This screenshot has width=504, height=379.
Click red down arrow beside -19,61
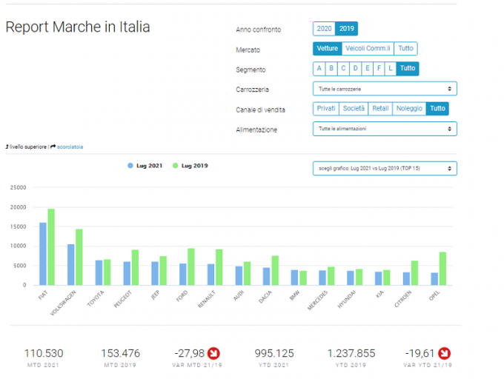click(x=444, y=353)
